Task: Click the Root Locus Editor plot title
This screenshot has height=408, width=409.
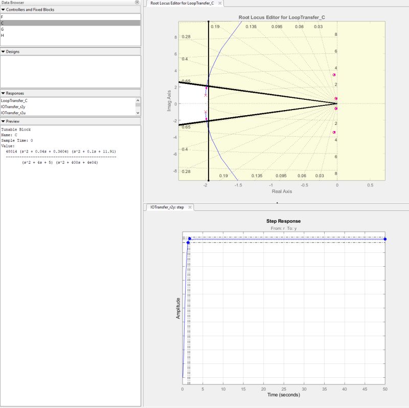Action: coord(282,17)
